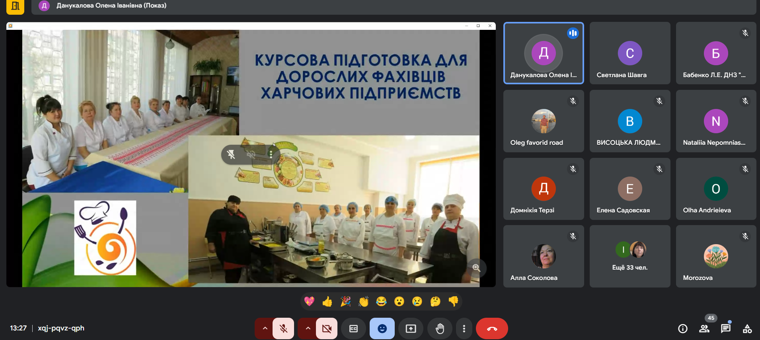The width and height of the screenshot is (760, 340).
Task: Open the 'Ещё 33 чел.' participants tile
Action: point(630,256)
